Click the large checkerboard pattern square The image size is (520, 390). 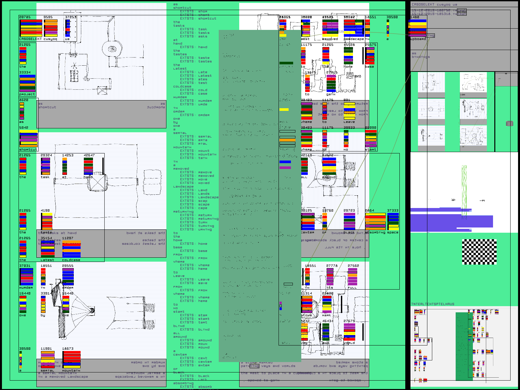tap(479, 252)
